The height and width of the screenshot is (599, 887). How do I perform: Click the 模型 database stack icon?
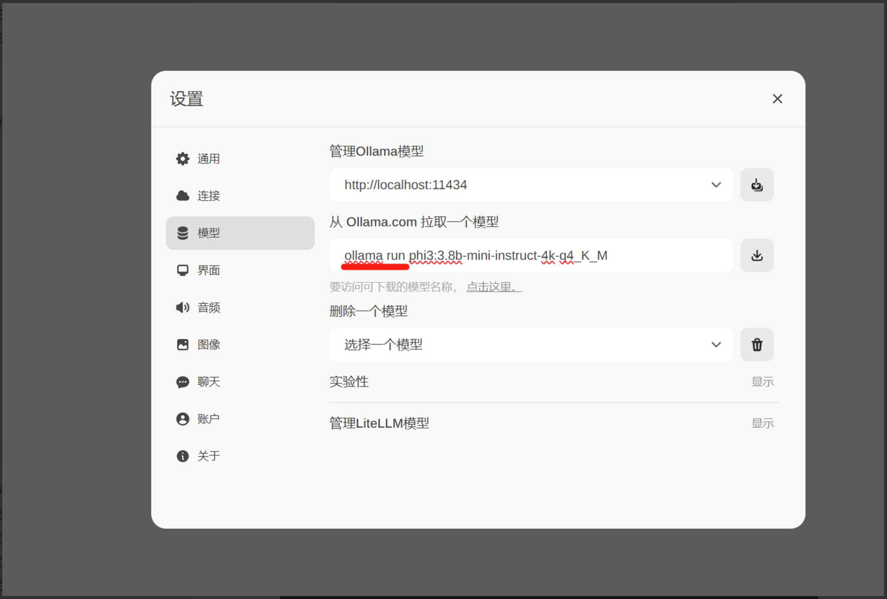click(182, 233)
